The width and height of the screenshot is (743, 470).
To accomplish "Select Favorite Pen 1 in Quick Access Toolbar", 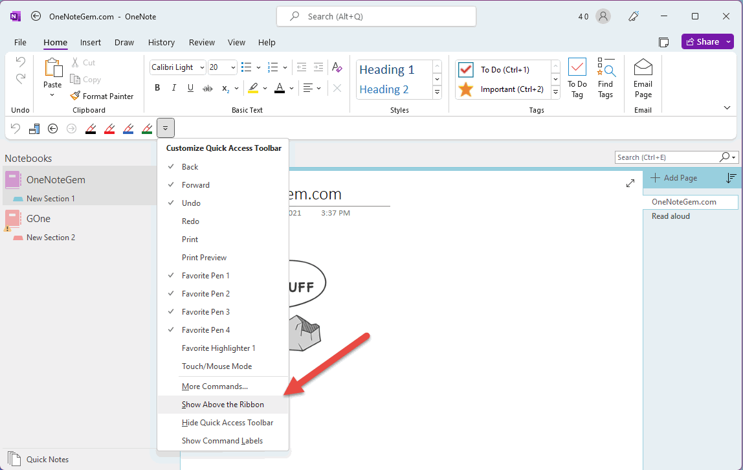I will [x=91, y=128].
